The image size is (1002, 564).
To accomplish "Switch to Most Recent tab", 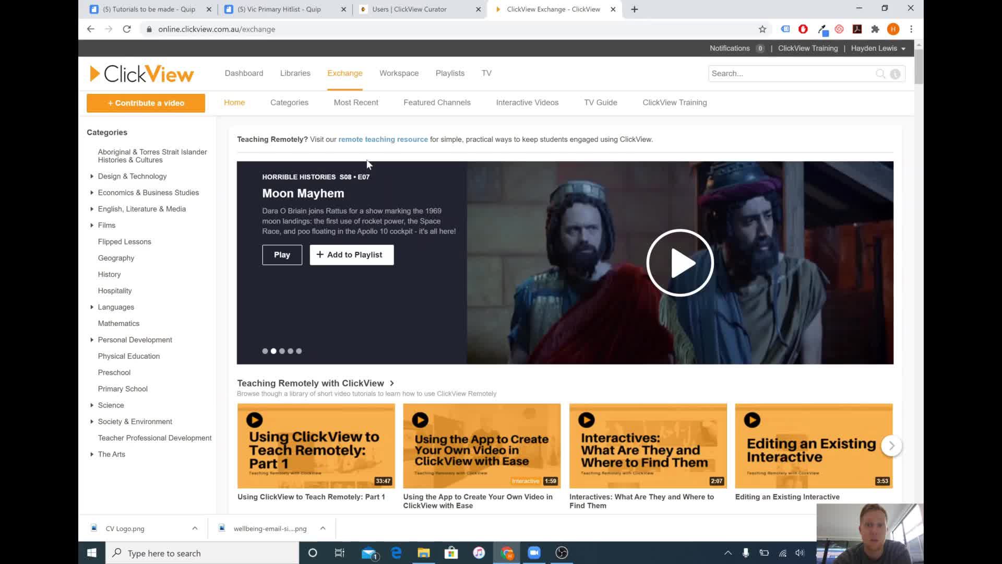I will pos(356,102).
